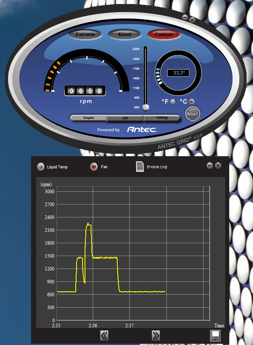Screen dimensions: 253x345
Task: Set the fan slider to 2200 mark
Action: 145,49
